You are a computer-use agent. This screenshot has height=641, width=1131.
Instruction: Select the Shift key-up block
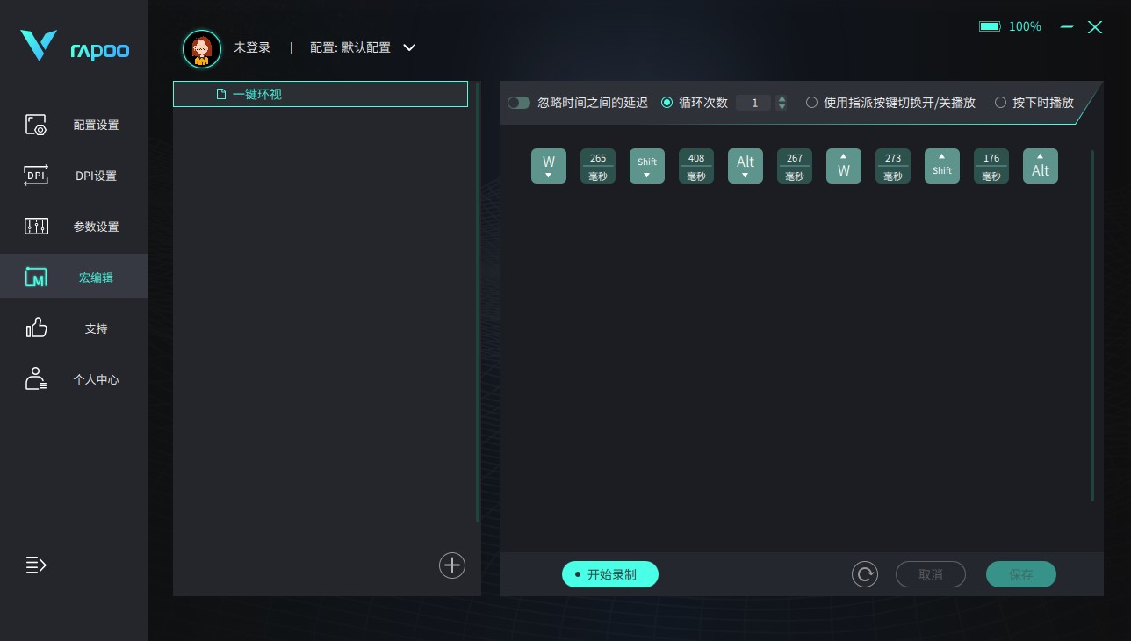[942, 166]
